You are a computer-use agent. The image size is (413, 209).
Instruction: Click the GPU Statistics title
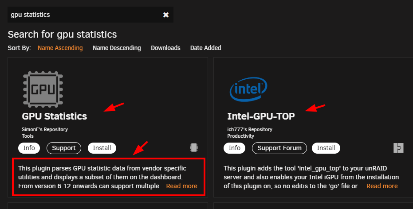coord(55,116)
